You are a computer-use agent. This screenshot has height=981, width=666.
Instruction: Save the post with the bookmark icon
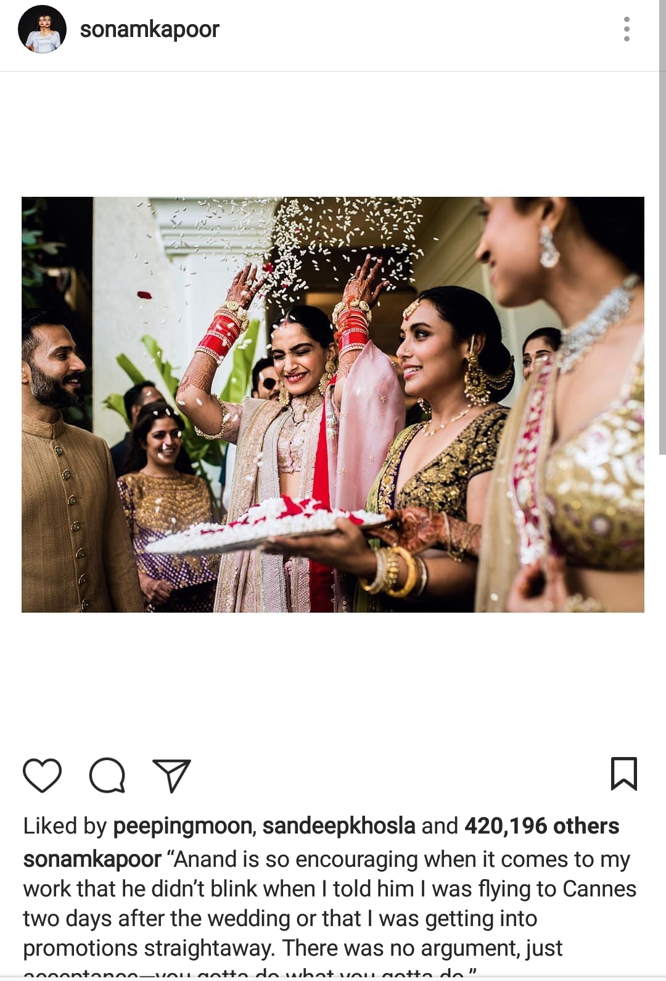pyautogui.click(x=623, y=774)
